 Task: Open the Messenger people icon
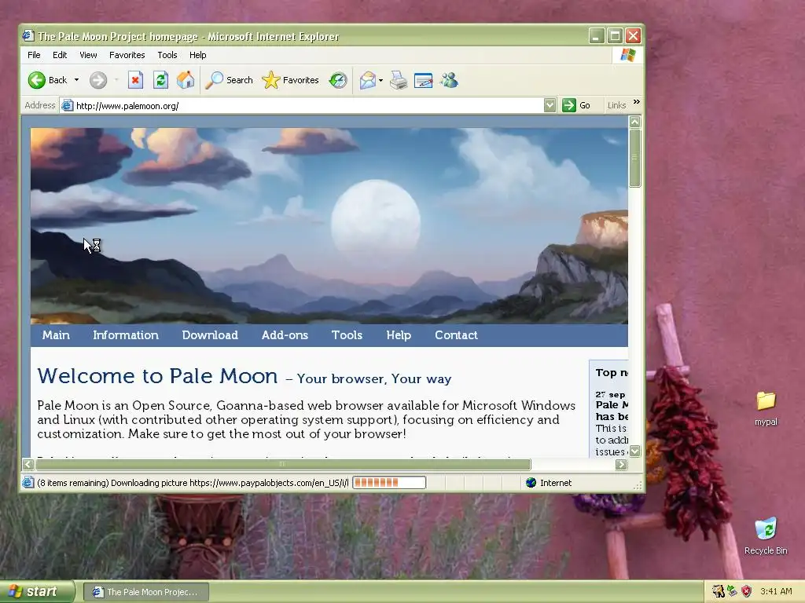tap(449, 80)
